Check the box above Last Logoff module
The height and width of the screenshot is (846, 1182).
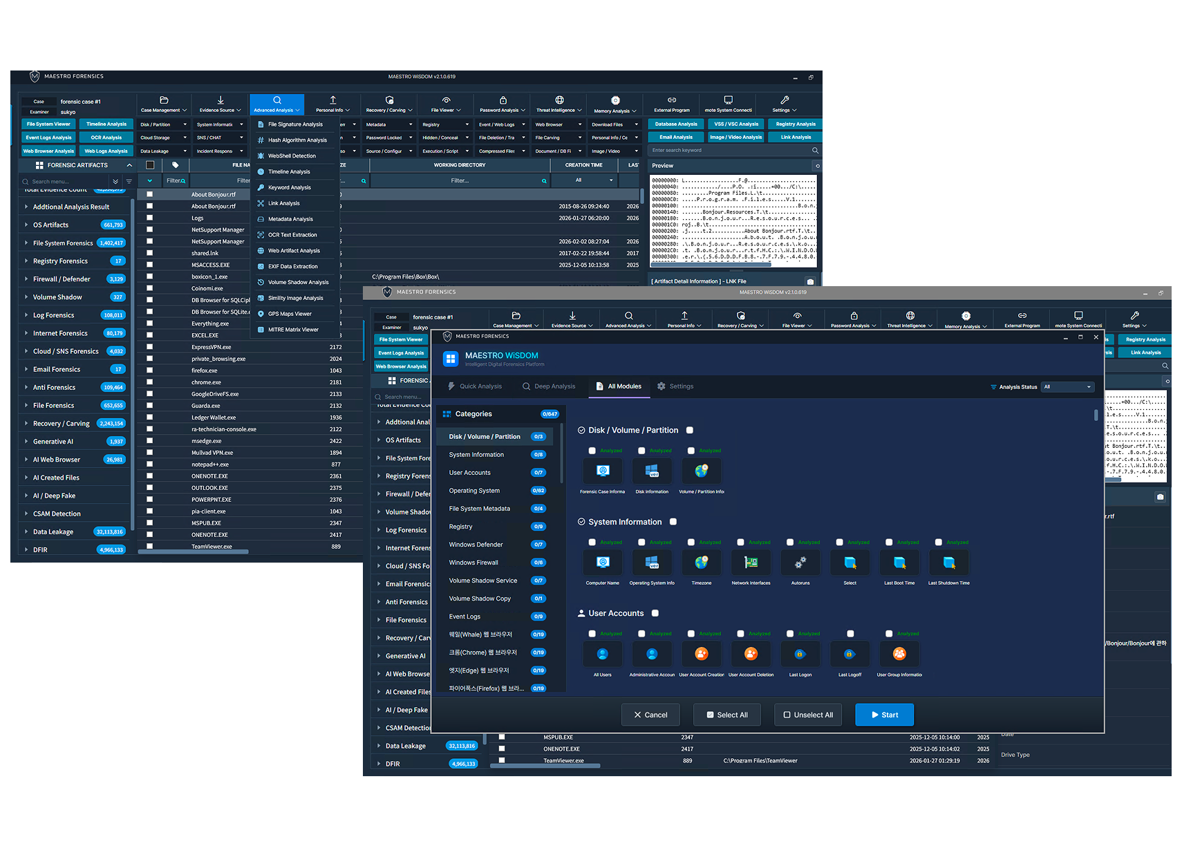pyautogui.click(x=850, y=634)
